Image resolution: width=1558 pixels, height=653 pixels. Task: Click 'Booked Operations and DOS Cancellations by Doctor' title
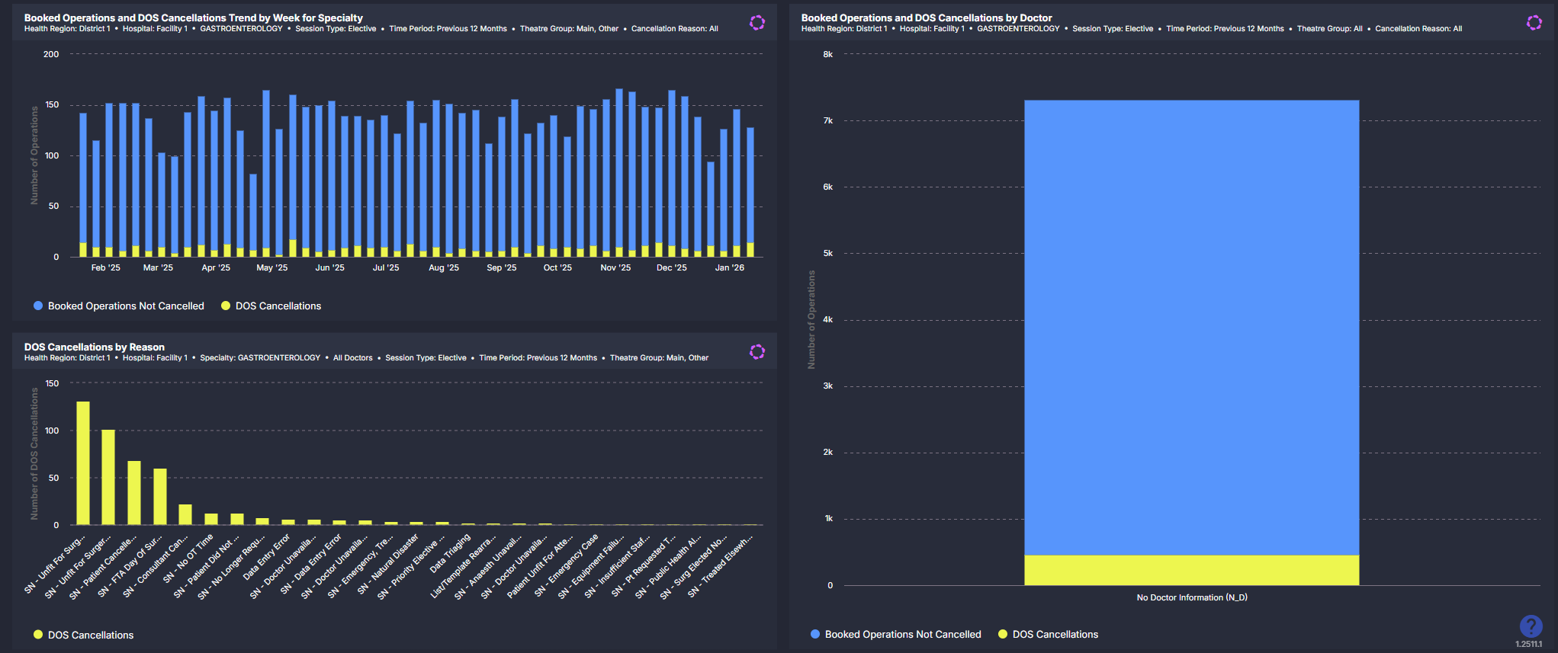926,18
